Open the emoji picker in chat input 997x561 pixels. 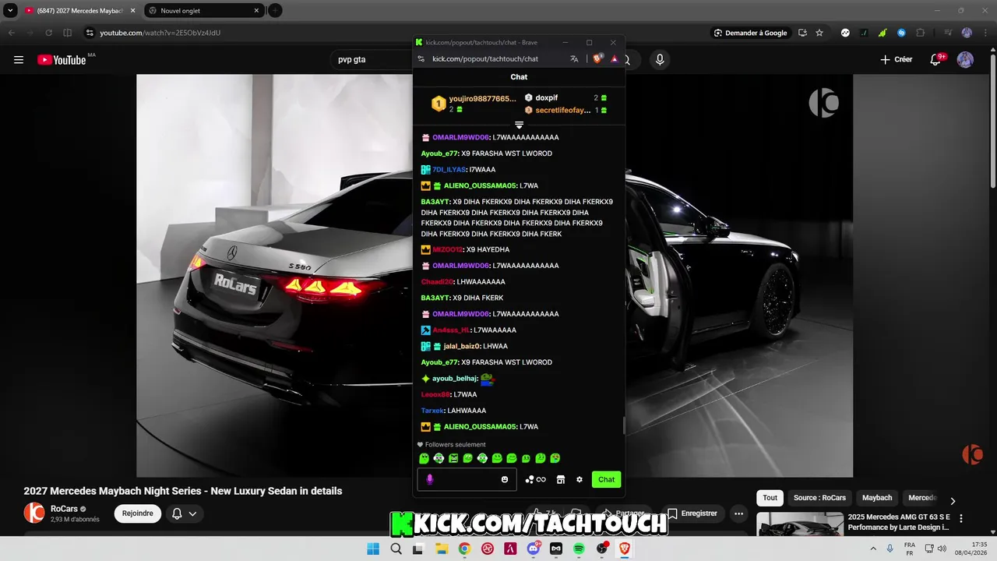coord(505,479)
